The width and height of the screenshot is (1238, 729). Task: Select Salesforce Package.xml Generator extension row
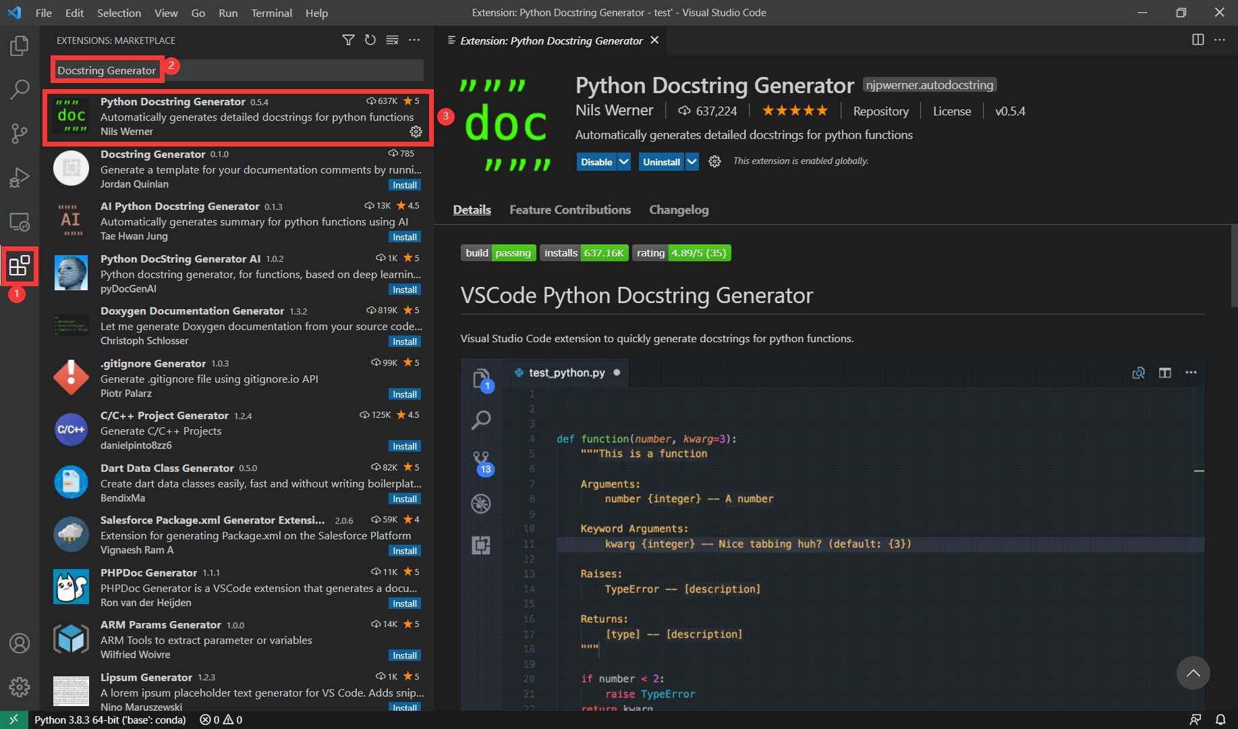[x=237, y=535]
